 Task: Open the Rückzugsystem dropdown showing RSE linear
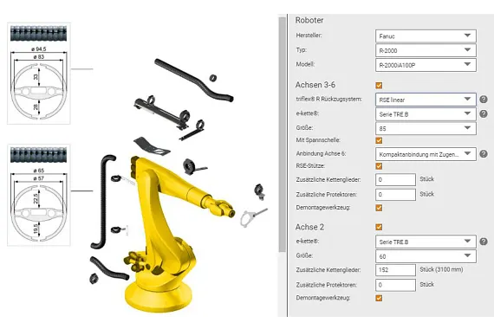click(426, 100)
